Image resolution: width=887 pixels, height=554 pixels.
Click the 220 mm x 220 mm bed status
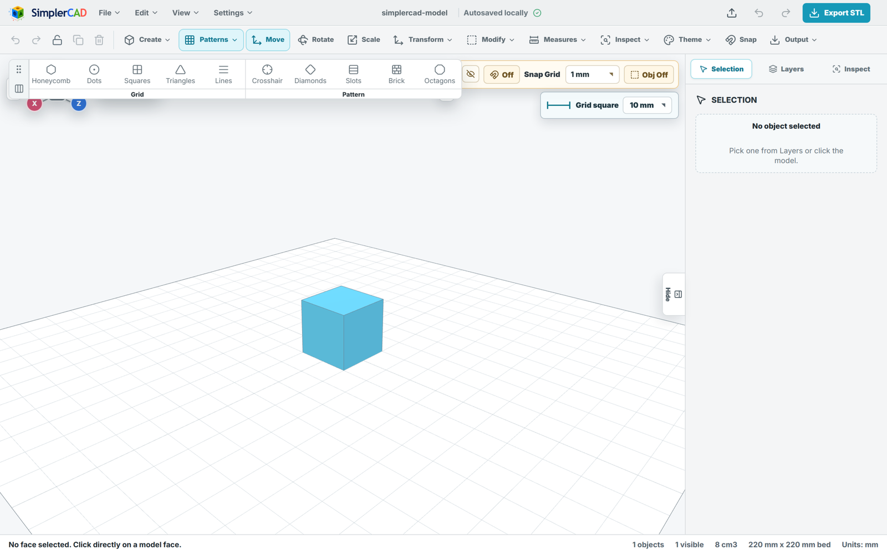[x=789, y=545]
